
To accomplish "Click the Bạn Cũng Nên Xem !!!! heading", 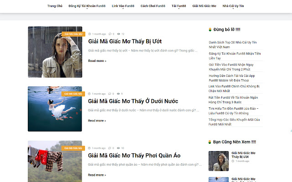I will pyautogui.click(x=235, y=142).
